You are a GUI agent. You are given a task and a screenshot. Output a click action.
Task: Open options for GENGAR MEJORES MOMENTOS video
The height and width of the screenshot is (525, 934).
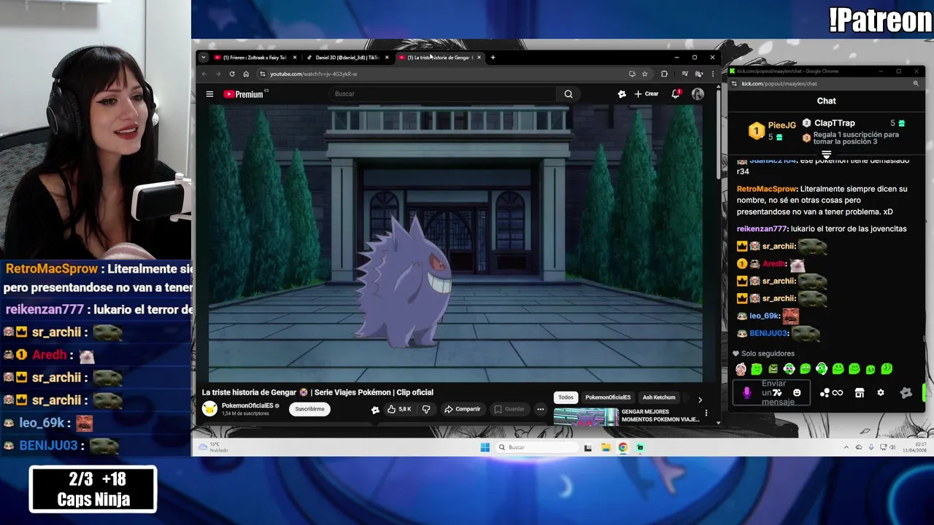[706, 413]
